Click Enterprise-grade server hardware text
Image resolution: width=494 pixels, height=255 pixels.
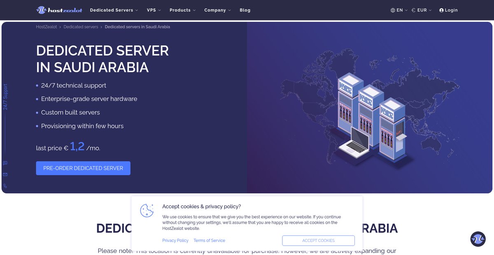[x=89, y=99]
